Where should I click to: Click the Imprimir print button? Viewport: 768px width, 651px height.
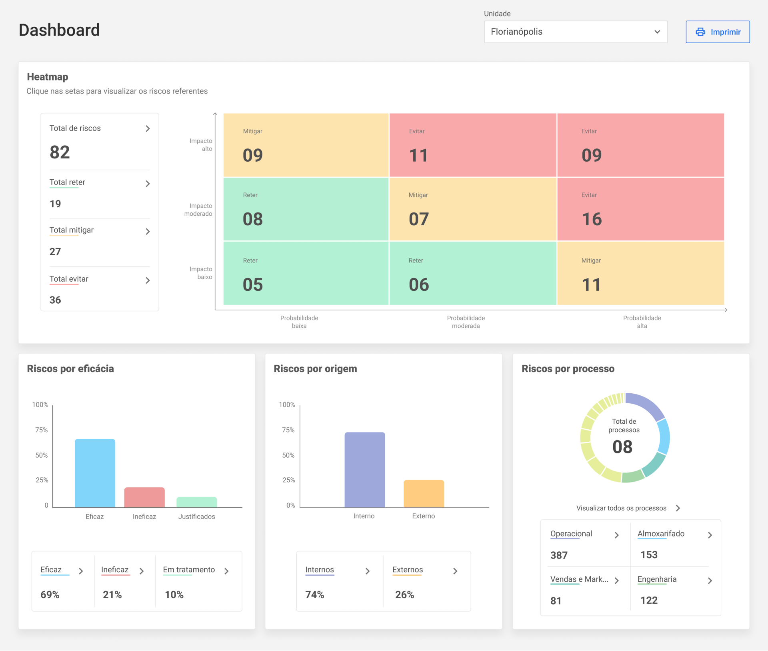coord(718,32)
